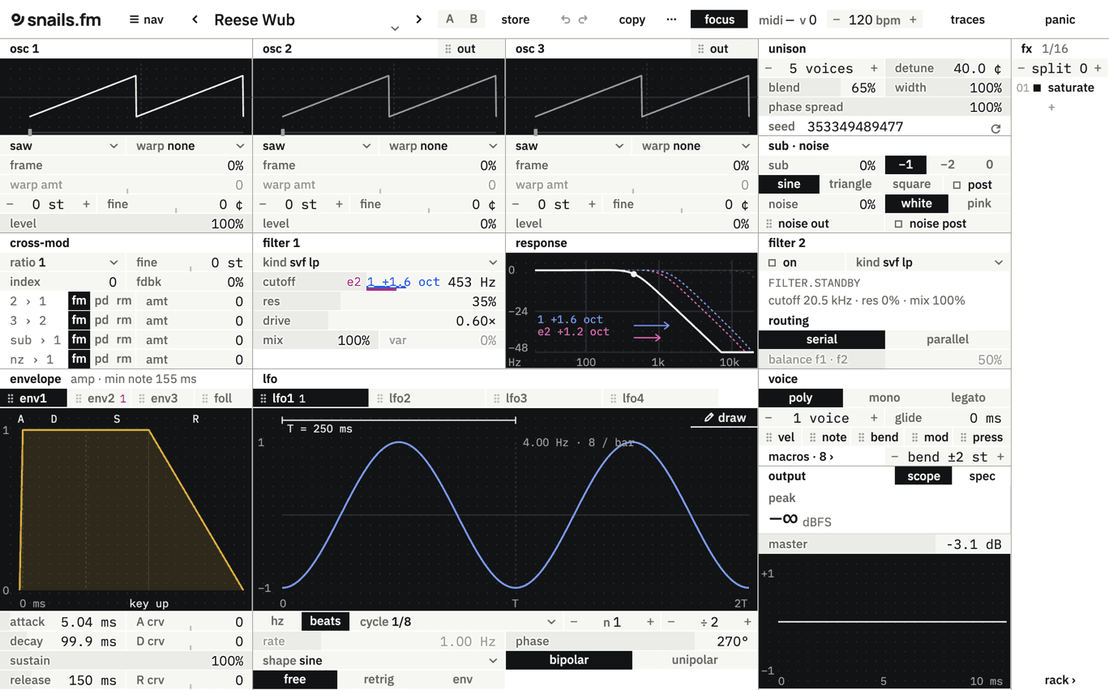Add an fx slot below saturate
1109x690 pixels.
(1051, 107)
